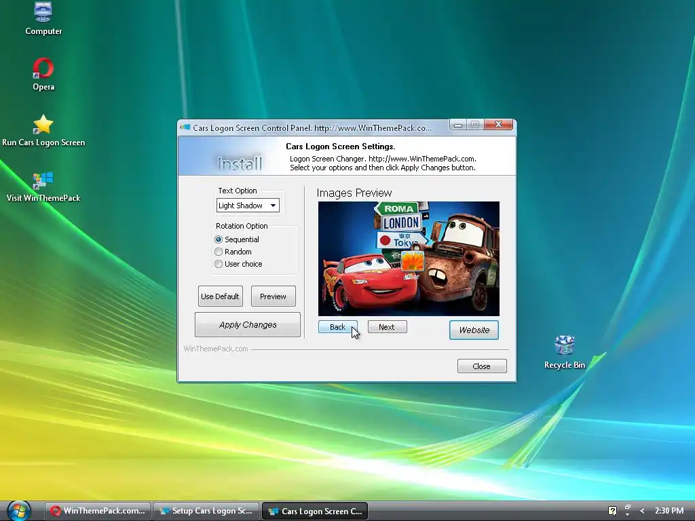This screenshot has height=521, width=695.
Task: Open the Website button
Action: [474, 330]
